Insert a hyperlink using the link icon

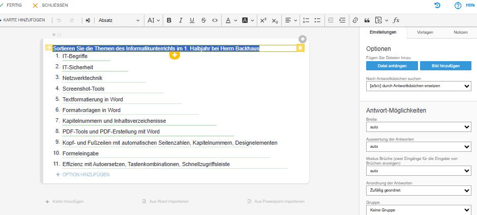[x=355, y=20]
